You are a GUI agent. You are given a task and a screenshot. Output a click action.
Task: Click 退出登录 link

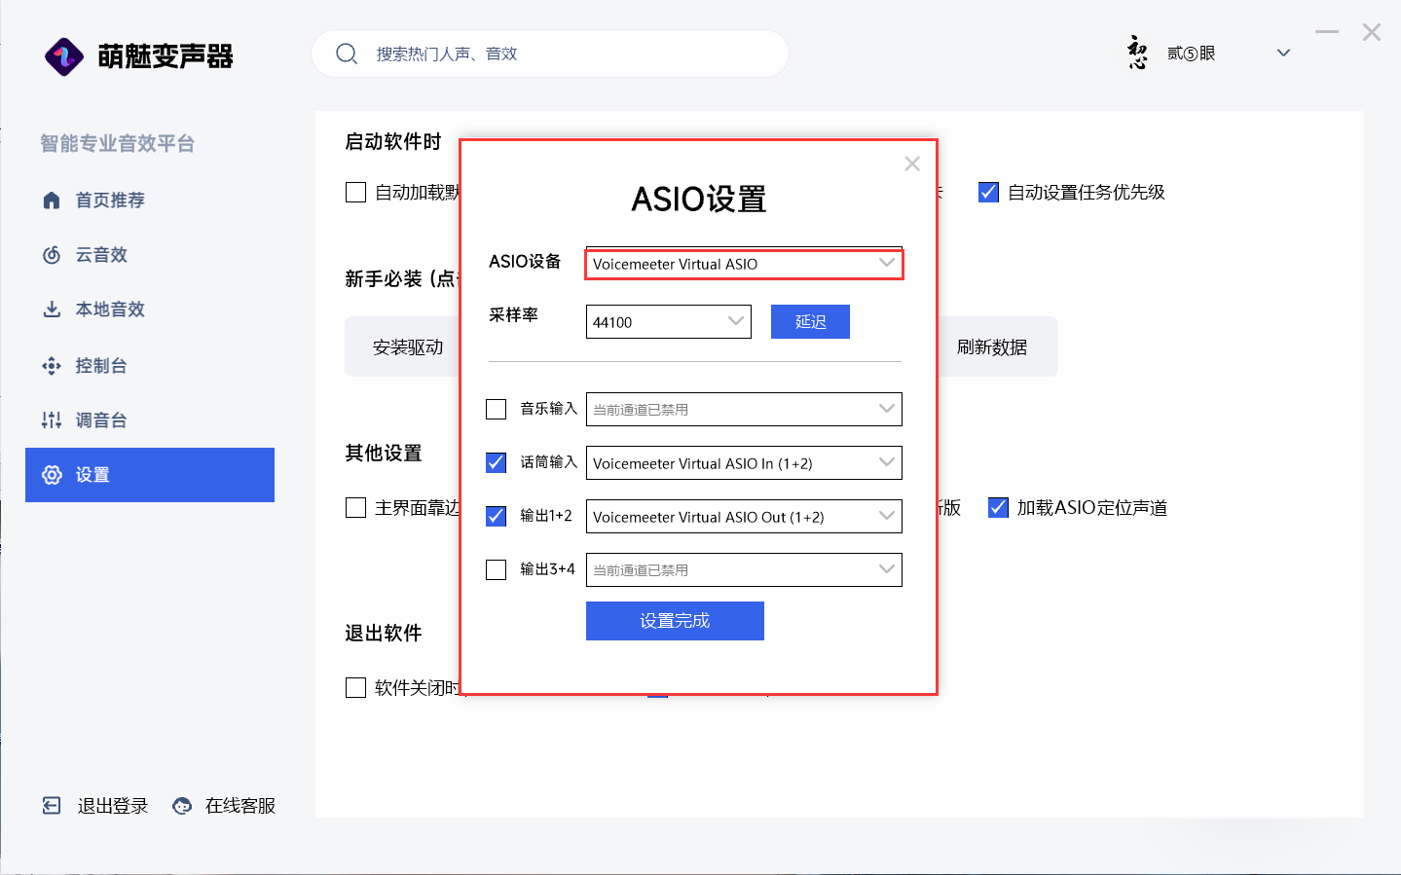point(113,806)
